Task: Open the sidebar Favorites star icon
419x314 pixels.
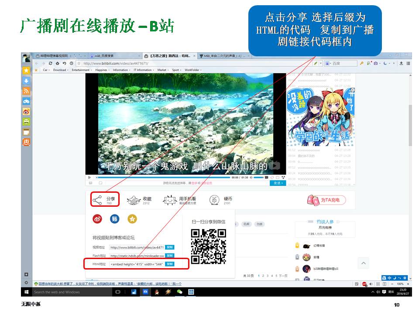Action: tap(26, 70)
